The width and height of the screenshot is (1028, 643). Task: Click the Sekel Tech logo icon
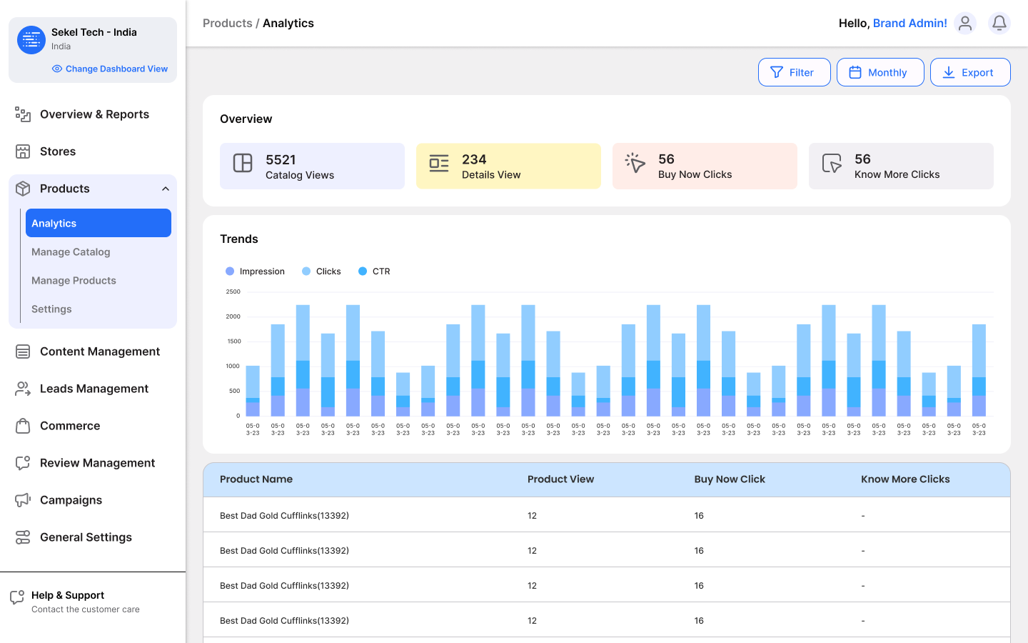[x=31, y=40]
